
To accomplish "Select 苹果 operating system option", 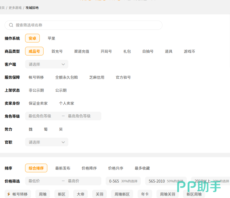I will pos(51,38).
